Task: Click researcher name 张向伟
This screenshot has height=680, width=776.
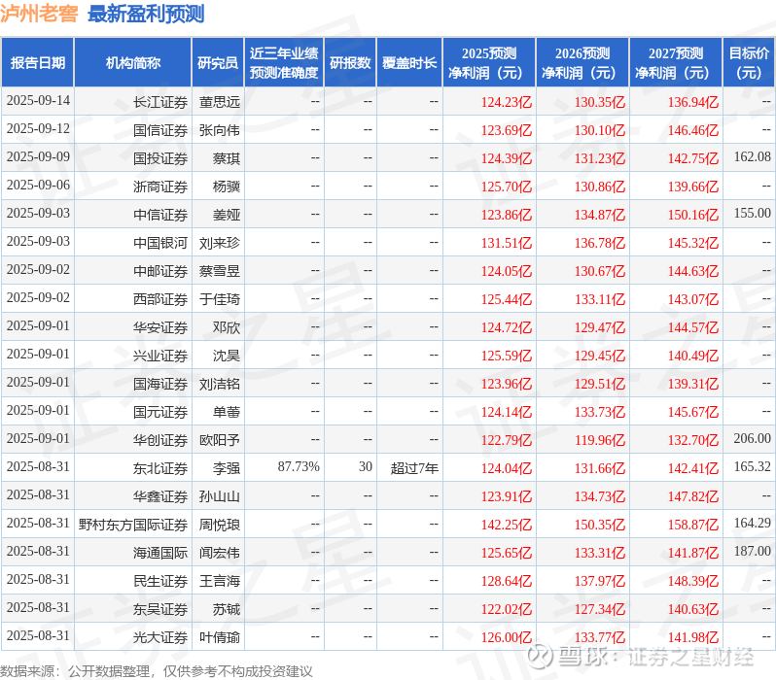Action: click(220, 130)
